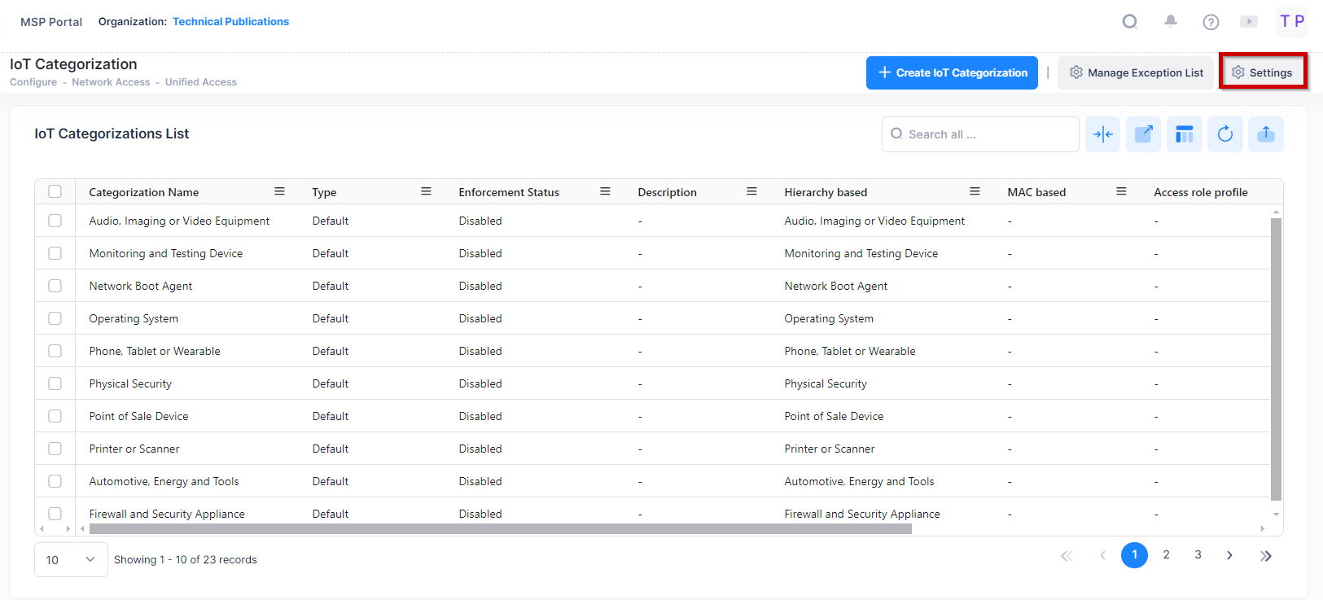Click Create IoT Categorization button

952,72
